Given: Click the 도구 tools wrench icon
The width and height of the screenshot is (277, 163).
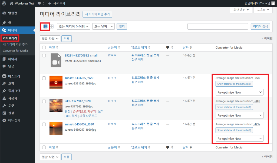Looking at the screenshot, I should tap(4, 106).
